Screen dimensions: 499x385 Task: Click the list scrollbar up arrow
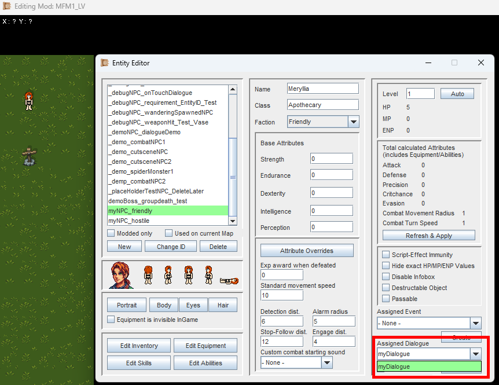[x=233, y=90]
